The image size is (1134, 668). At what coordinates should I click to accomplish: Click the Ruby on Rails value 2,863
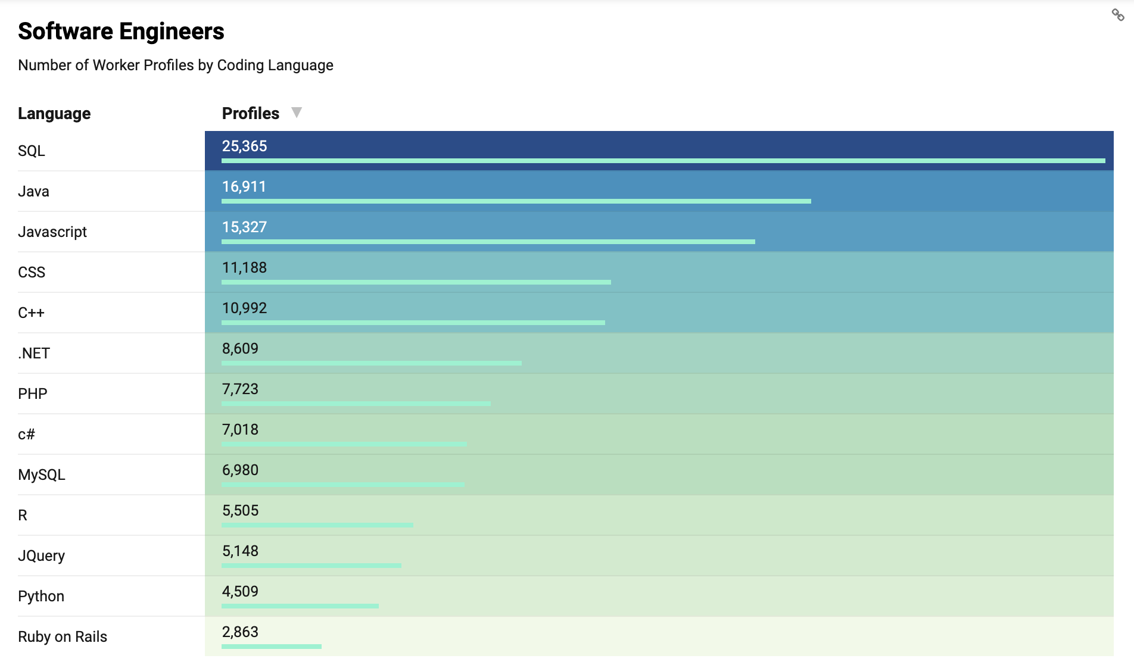240,632
